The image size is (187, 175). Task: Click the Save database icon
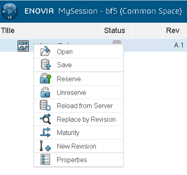click(46, 65)
